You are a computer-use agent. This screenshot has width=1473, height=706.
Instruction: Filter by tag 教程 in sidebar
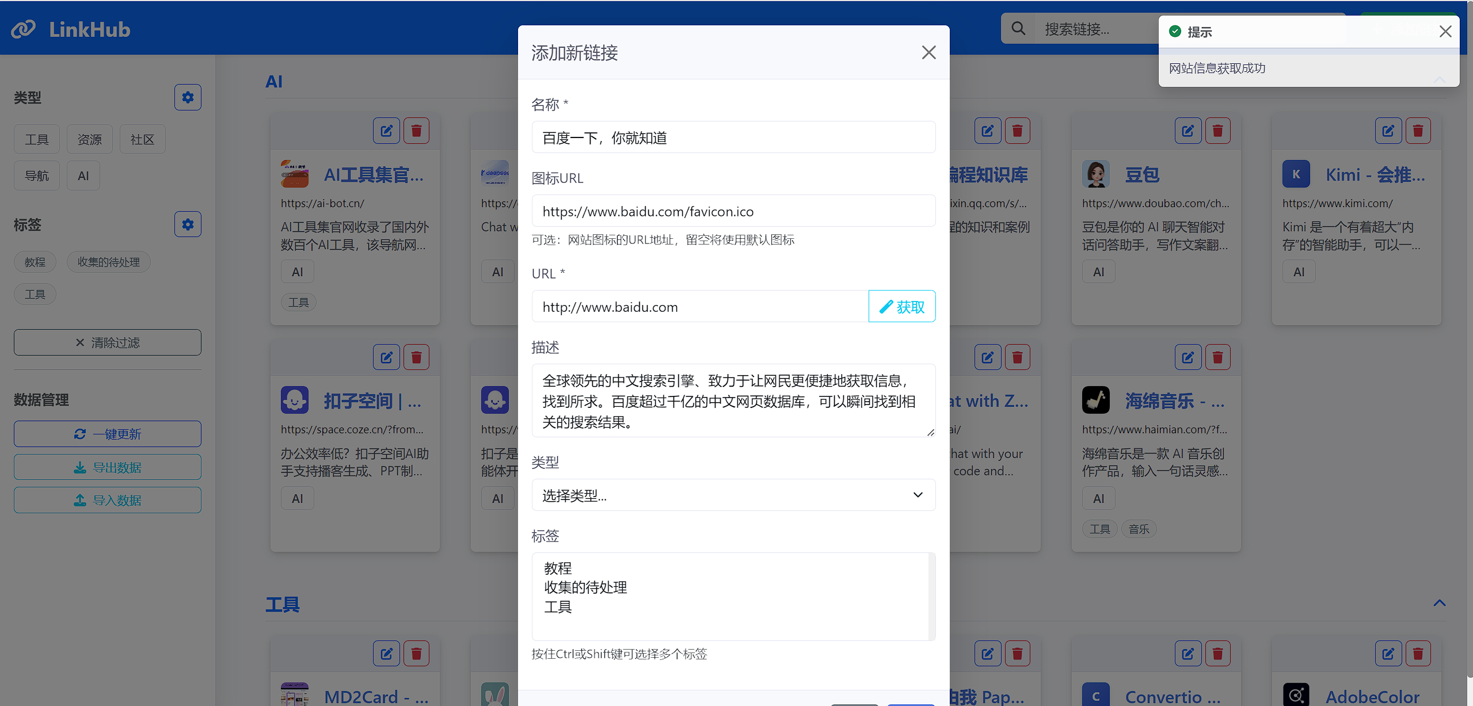pyautogui.click(x=35, y=262)
